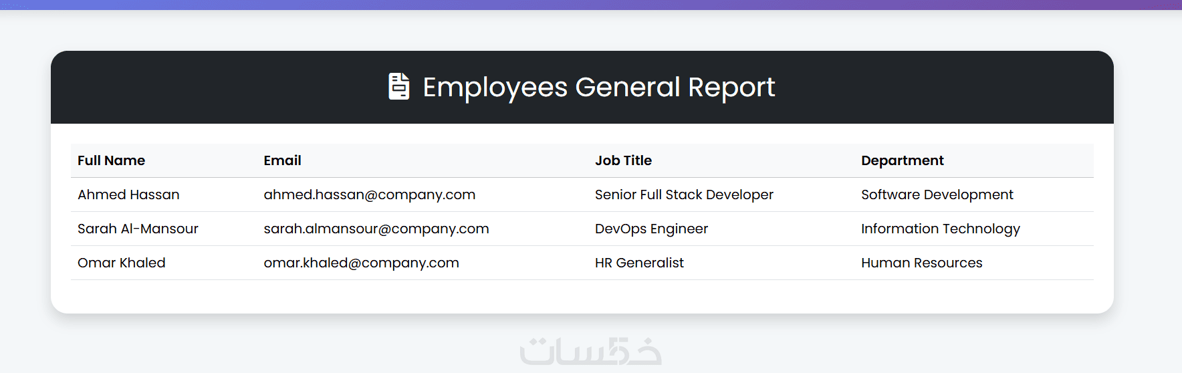Click the report document icon in header
Image resolution: width=1182 pixels, height=373 pixels.
pos(398,87)
